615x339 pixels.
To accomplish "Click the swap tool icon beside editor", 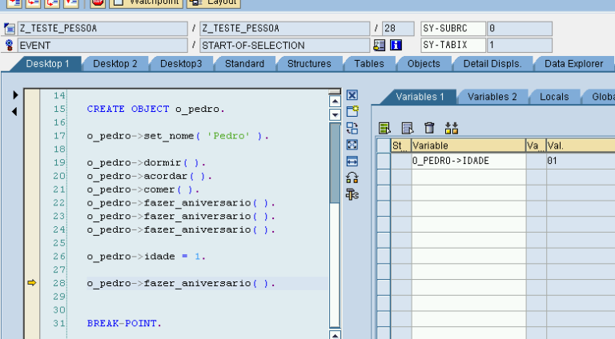I will 352,128.
